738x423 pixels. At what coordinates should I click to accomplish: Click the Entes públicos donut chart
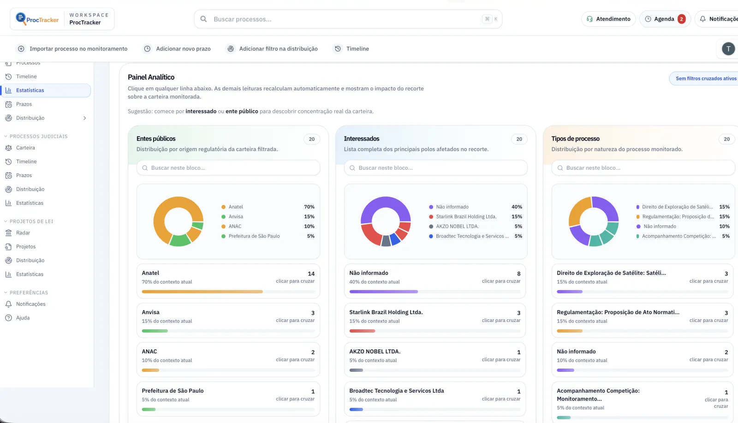click(179, 221)
